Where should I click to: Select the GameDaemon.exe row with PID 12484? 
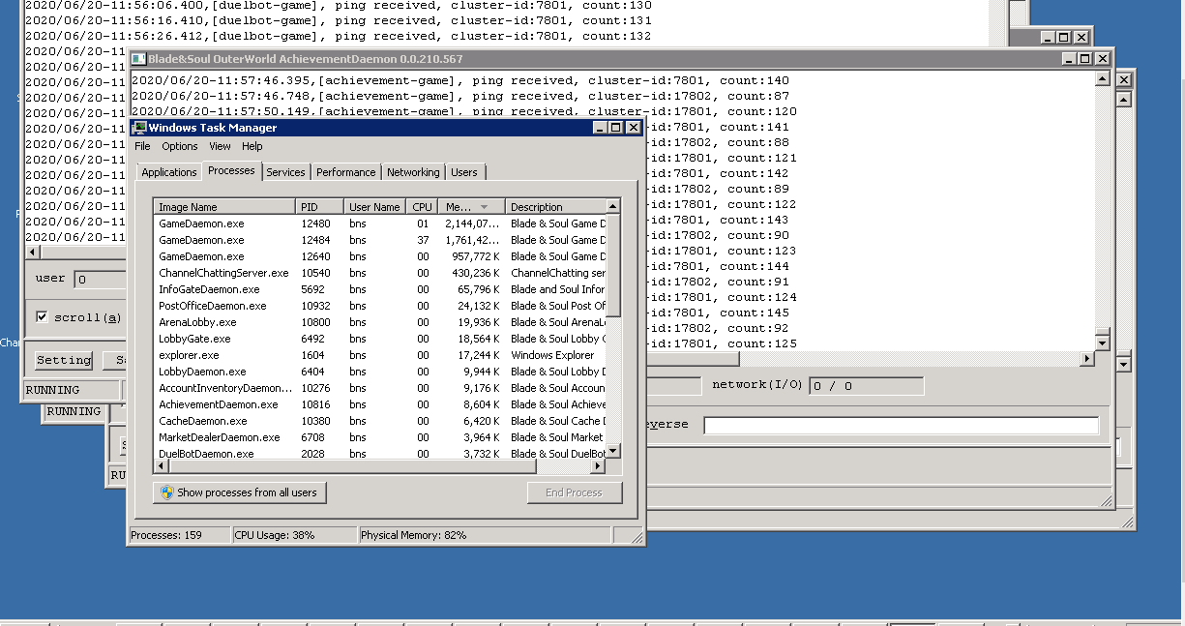coord(380,240)
